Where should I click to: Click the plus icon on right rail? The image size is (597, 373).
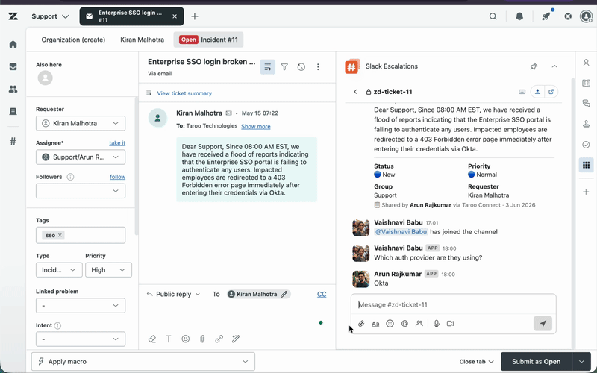tap(586, 192)
